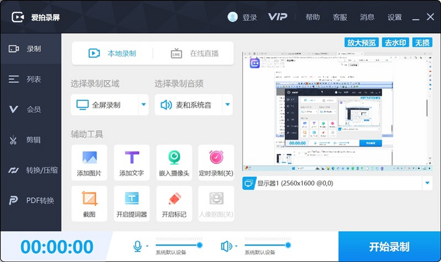Screen dimensions: 441x262
Task: Open the 客服 customer service menu
Action: coord(340,17)
